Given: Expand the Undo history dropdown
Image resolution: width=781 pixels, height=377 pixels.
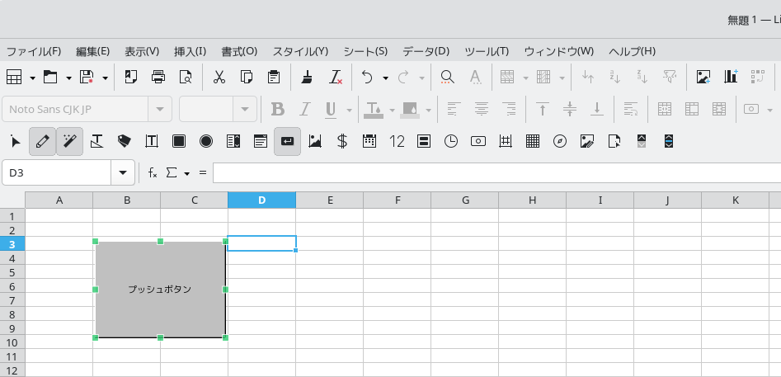Looking at the screenshot, I should click(x=385, y=78).
